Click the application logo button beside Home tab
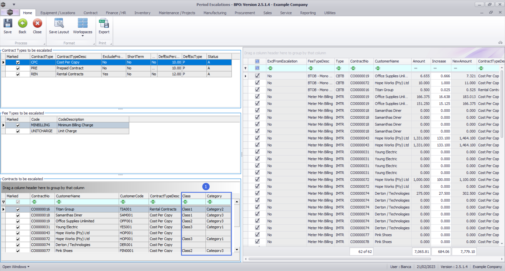 pyautogui.click(x=10, y=12)
